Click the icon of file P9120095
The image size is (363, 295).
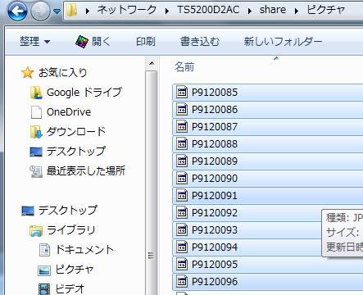point(182,264)
